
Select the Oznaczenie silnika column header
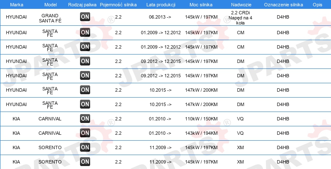pyautogui.click(x=284, y=5)
